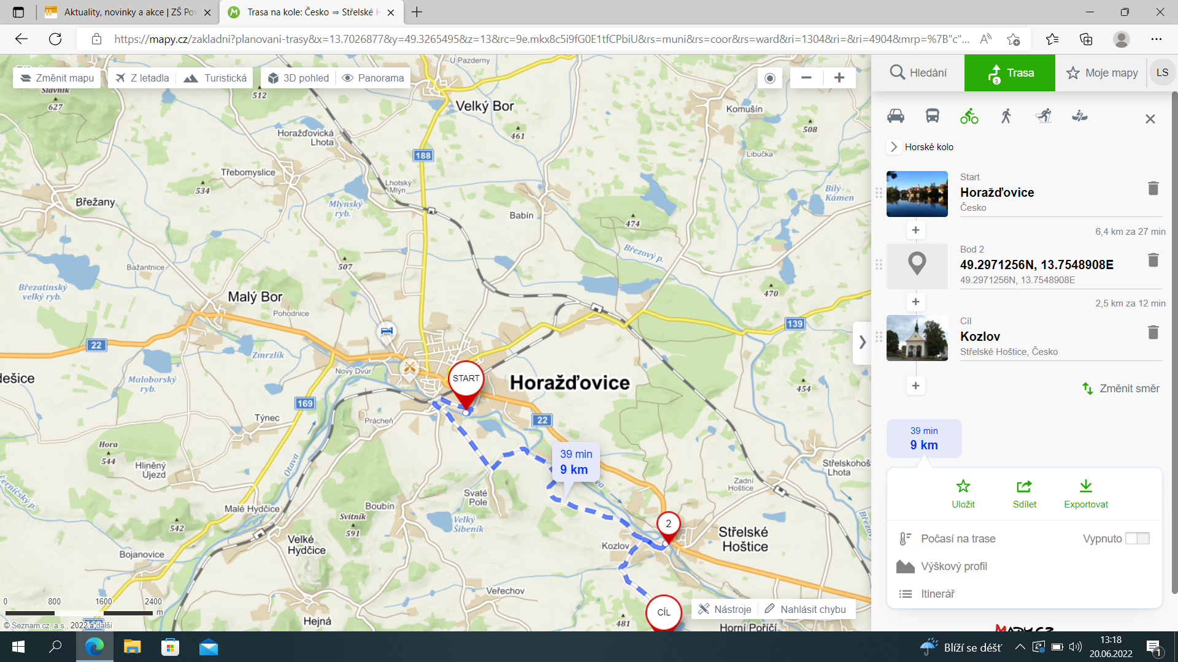This screenshot has height=662, width=1178.
Task: Open browser Collections
Action: [x=1086, y=39]
